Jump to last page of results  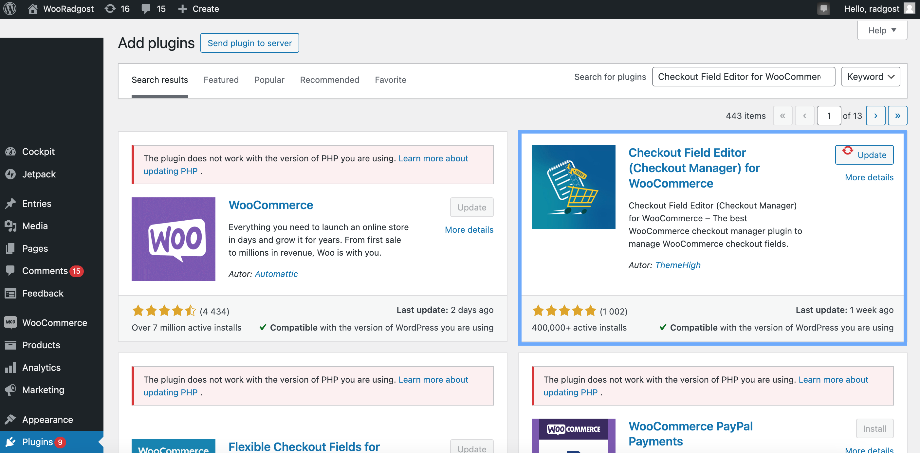[897, 116]
